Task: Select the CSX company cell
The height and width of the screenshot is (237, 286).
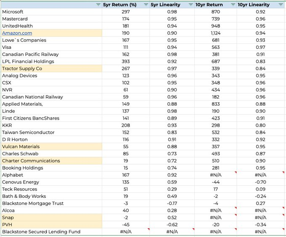Action: click(x=51, y=83)
